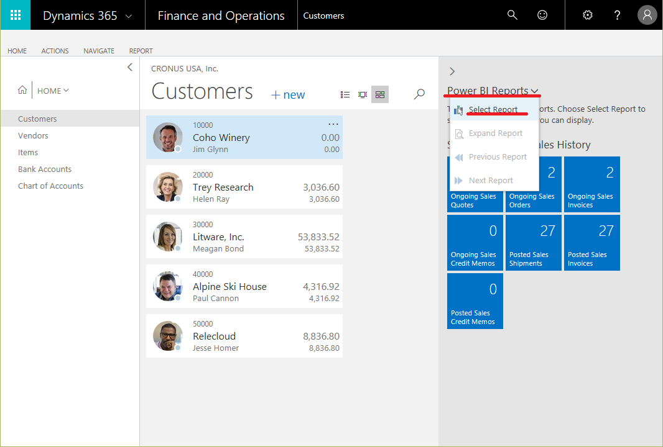Choose Next Report menu item

pos(494,181)
